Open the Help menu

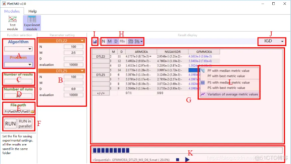coord(33,11)
